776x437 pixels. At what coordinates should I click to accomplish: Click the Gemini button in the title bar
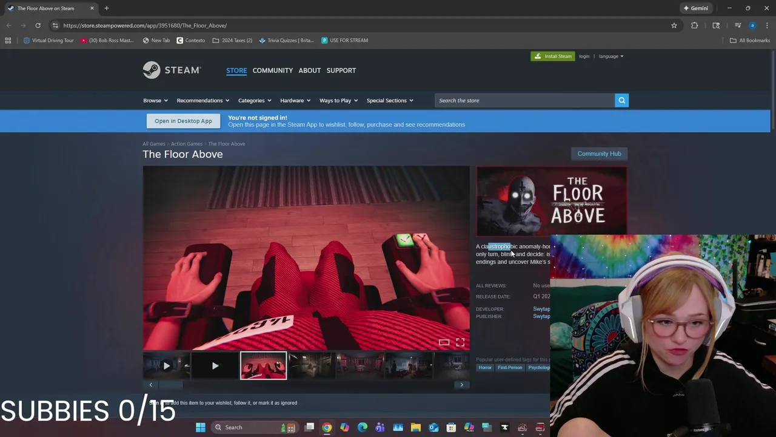(696, 8)
